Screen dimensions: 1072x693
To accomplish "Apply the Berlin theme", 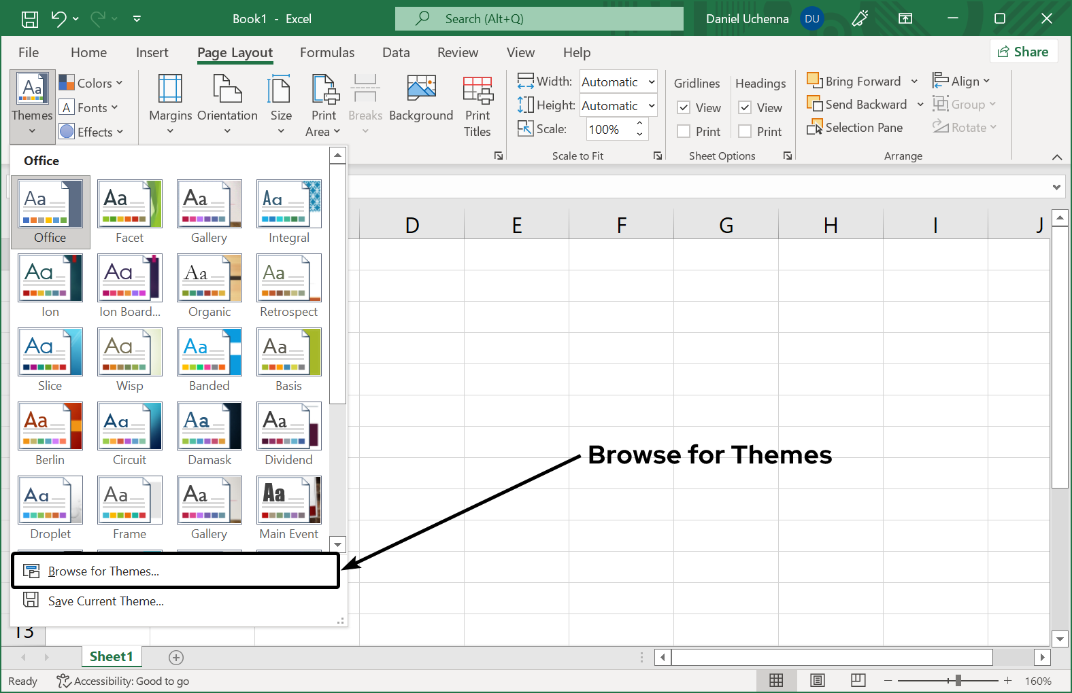I will pyautogui.click(x=50, y=434).
